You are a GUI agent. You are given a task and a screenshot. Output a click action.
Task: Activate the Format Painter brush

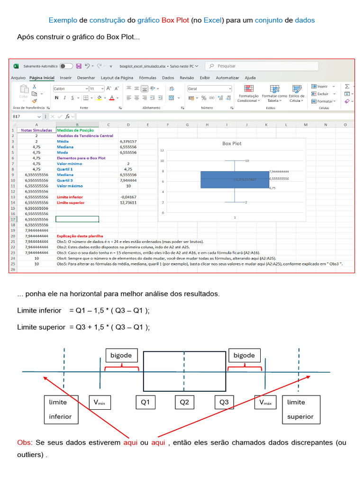34,101
